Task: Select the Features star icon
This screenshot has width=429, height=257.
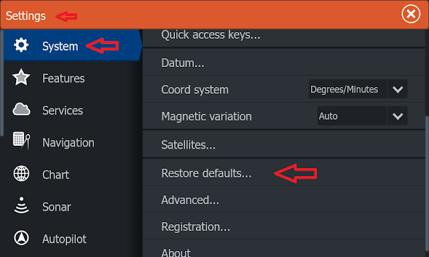Action: [x=21, y=77]
